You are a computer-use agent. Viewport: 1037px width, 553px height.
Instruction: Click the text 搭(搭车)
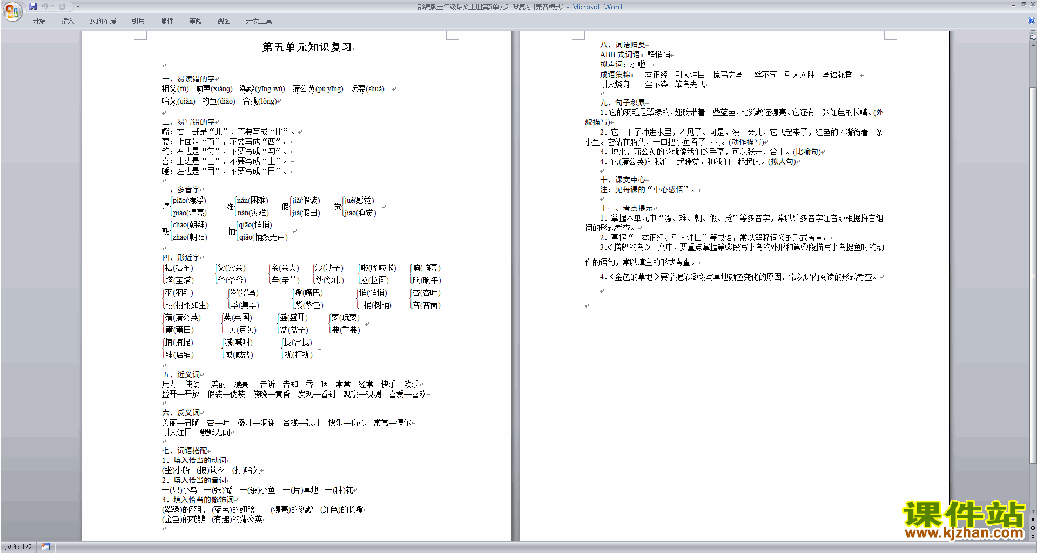[x=179, y=268]
